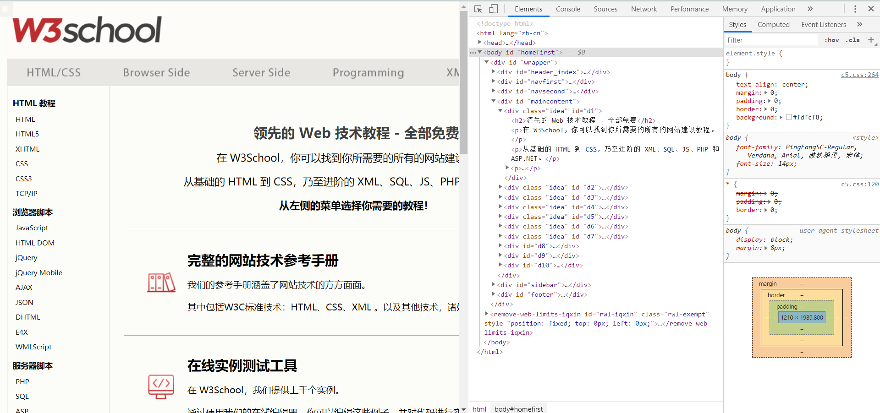Viewport: 880px width, 413px height.
Task: Click the online code editor icon
Action: 161,387
